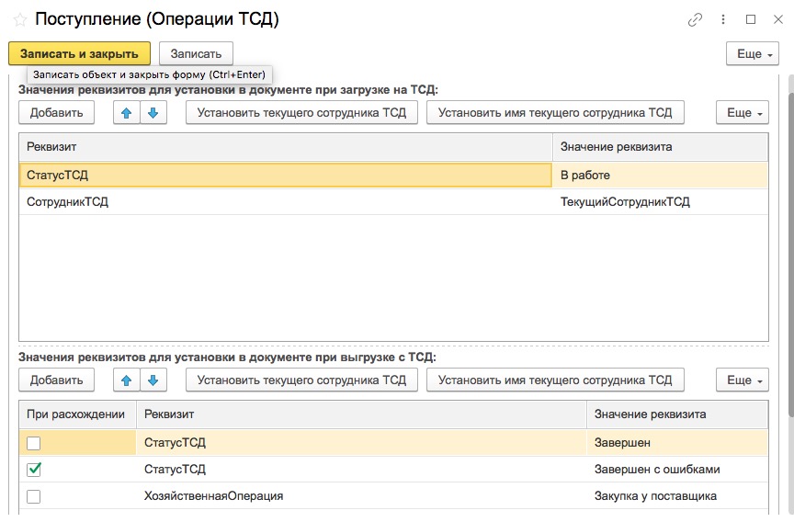Screen dimensions: 794x522
Task: Click Записать и закрыть button
Action: point(80,53)
